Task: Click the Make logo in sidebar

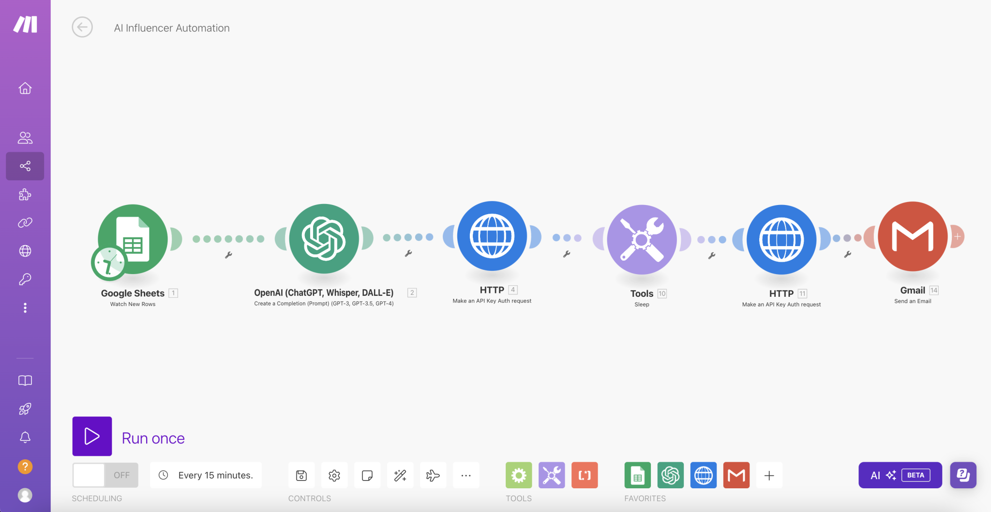Action: [x=25, y=24]
